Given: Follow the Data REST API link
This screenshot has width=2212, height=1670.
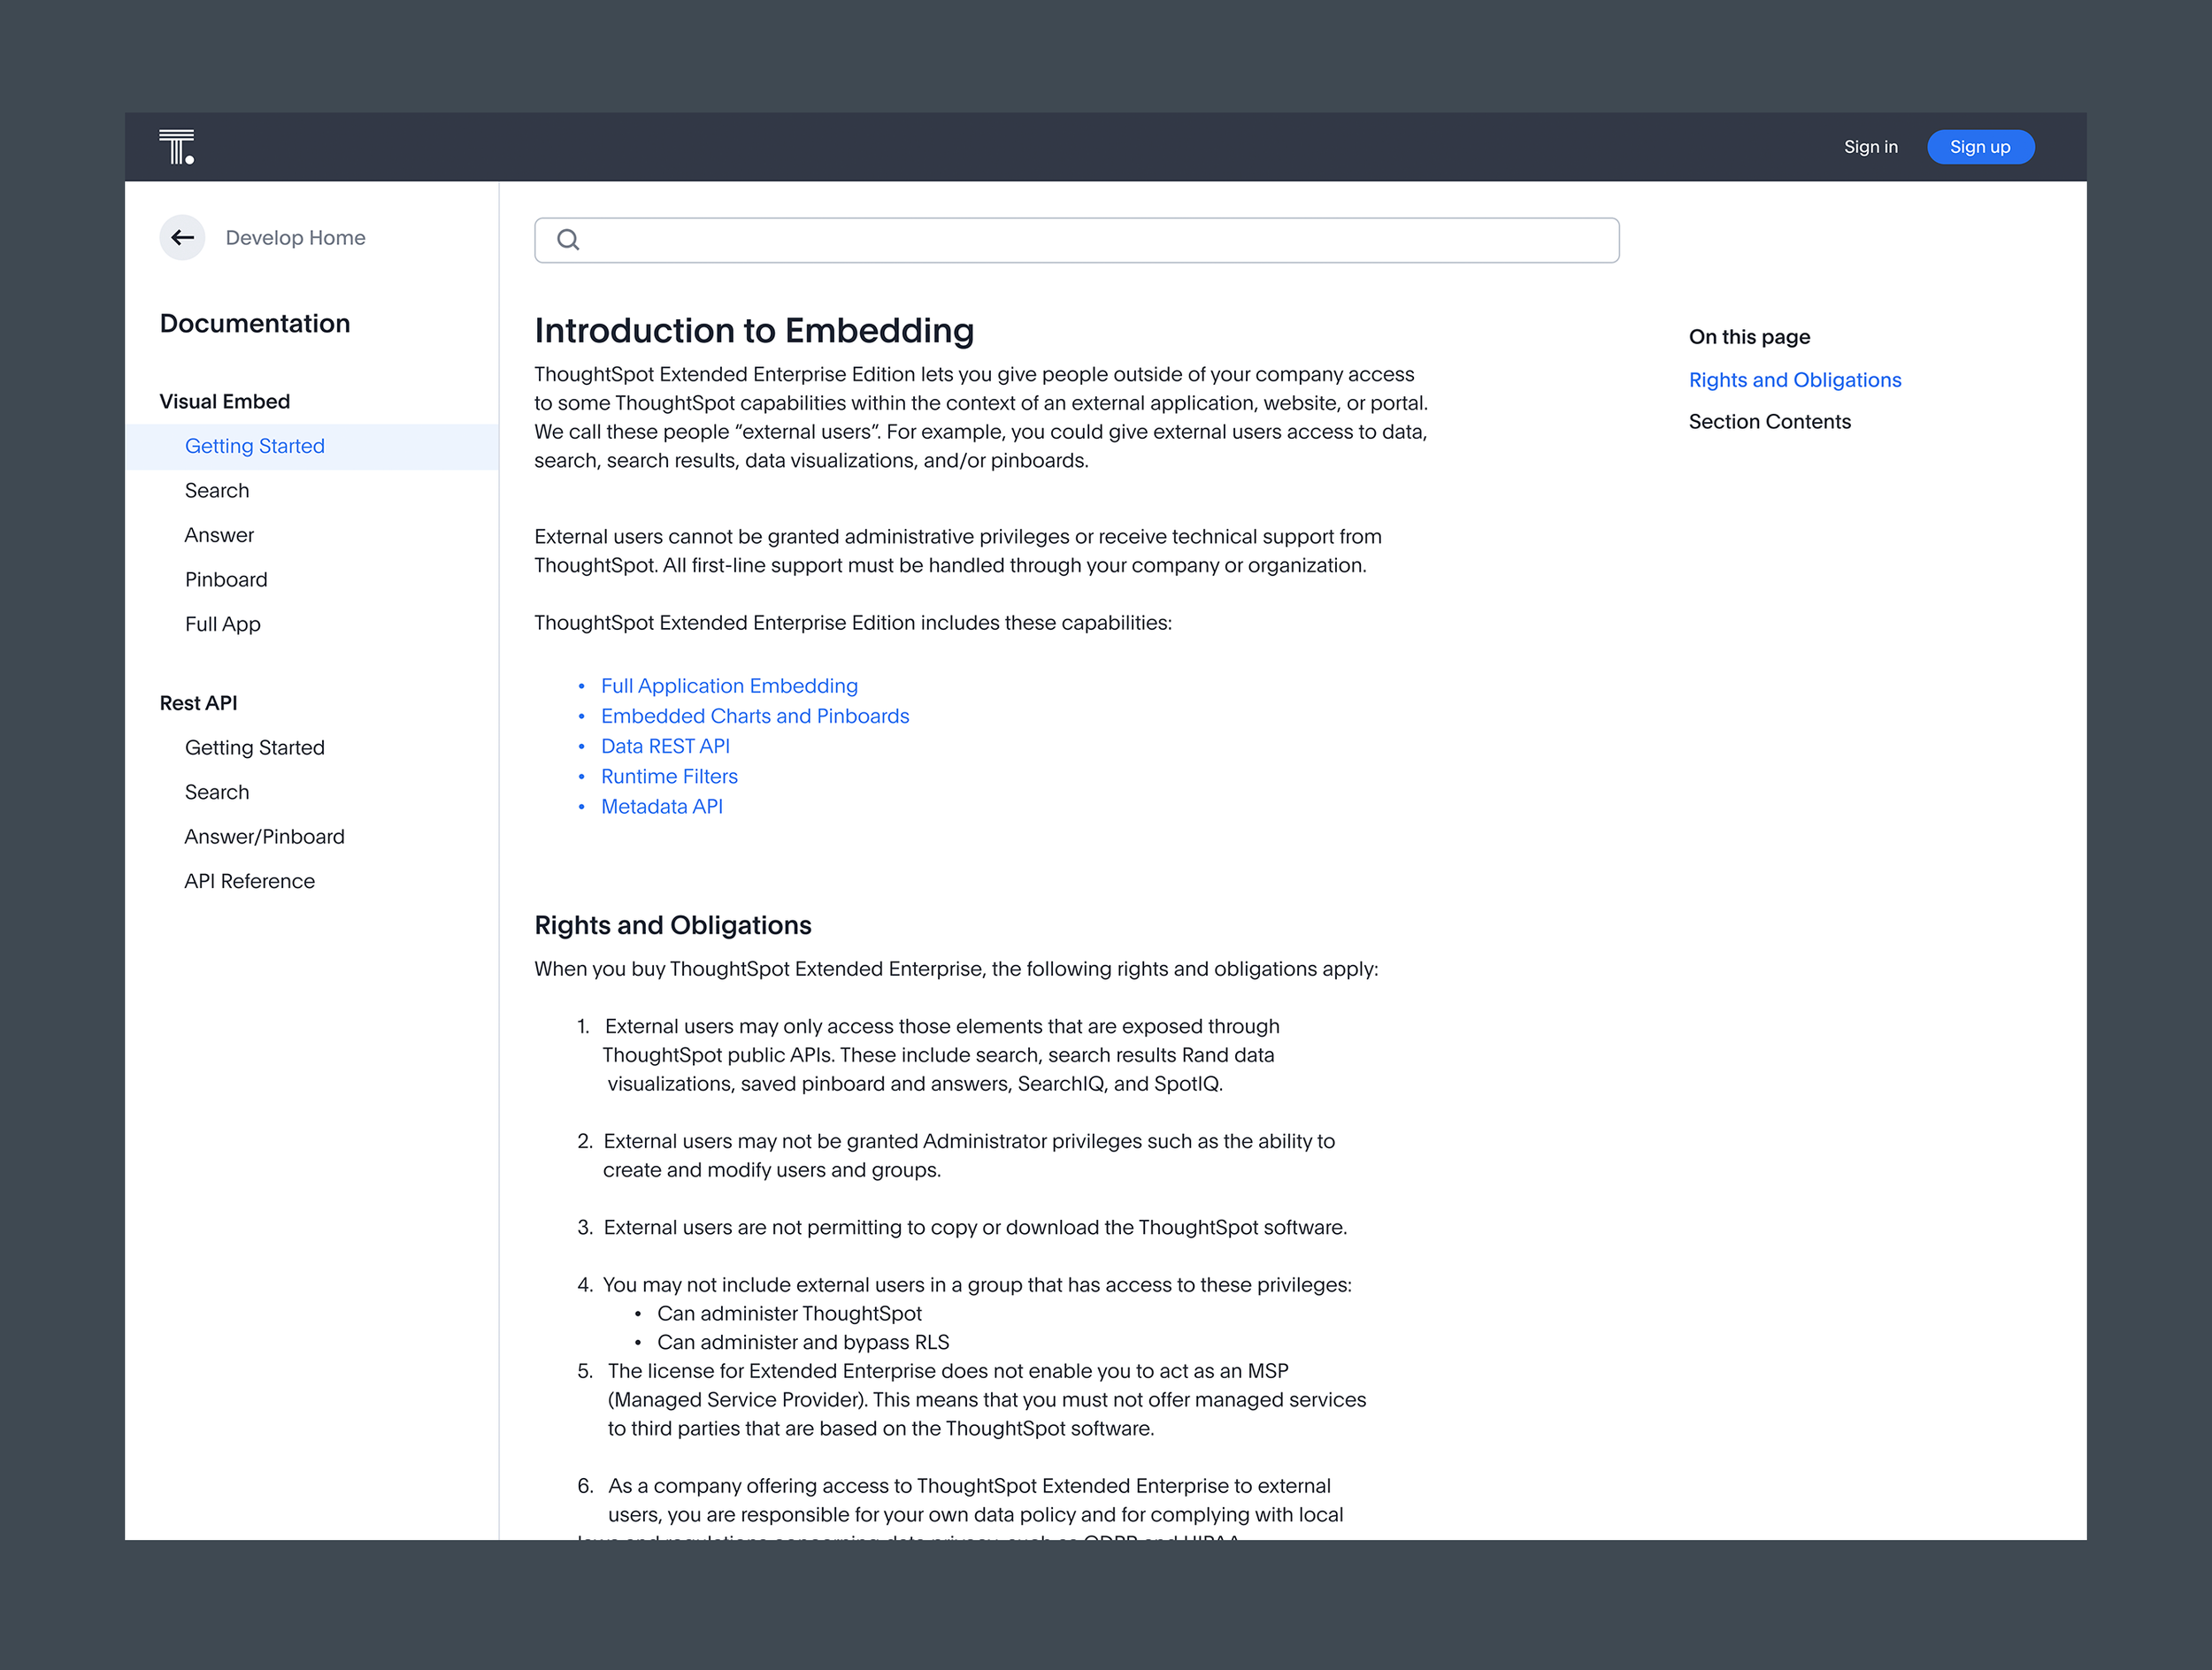Looking at the screenshot, I should (666, 747).
